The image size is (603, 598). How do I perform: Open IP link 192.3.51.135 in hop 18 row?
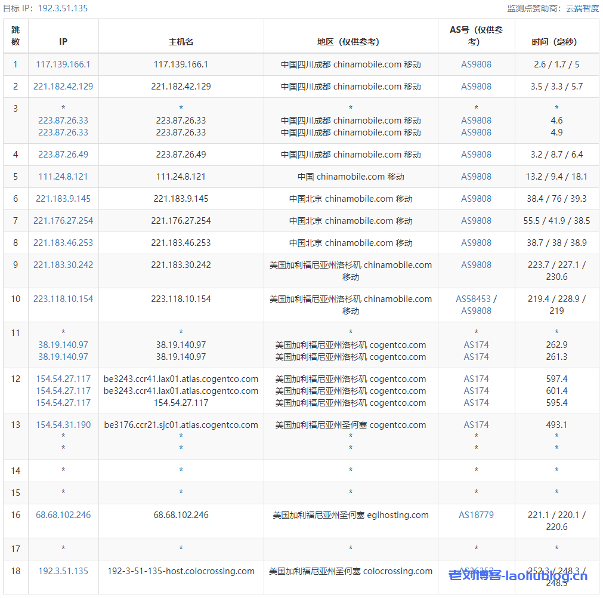coord(63,571)
